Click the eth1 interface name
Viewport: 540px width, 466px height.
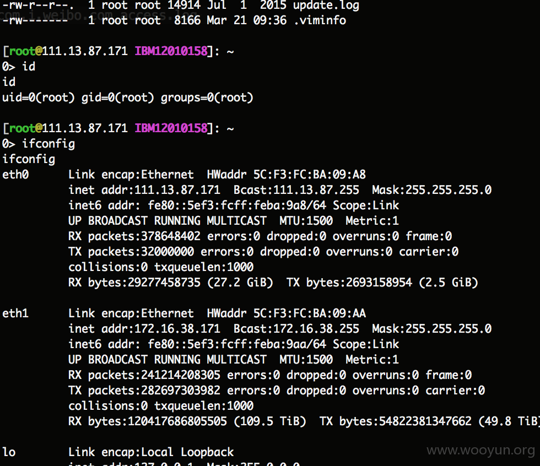(x=15, y=313)
